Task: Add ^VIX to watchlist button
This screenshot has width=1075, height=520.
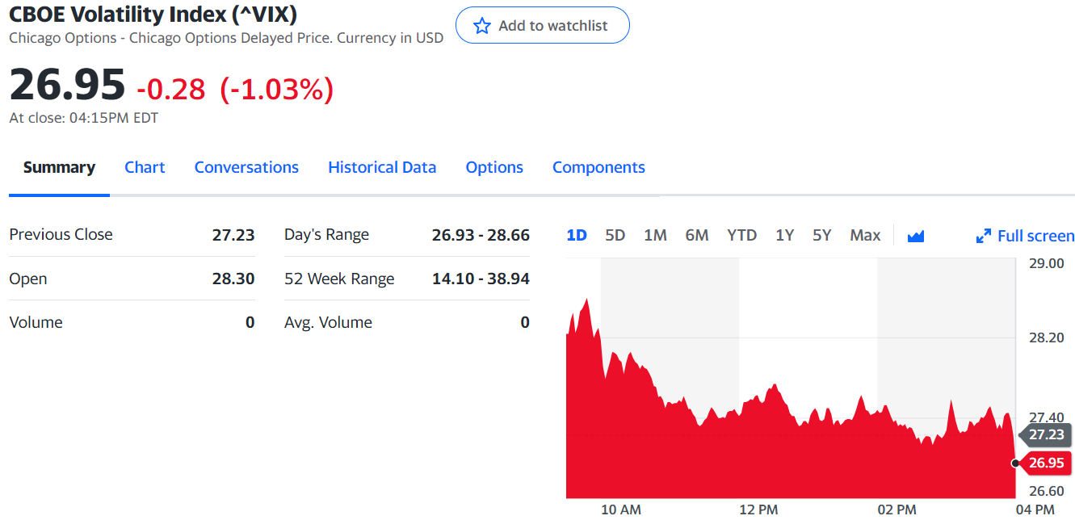Action: 543,26
